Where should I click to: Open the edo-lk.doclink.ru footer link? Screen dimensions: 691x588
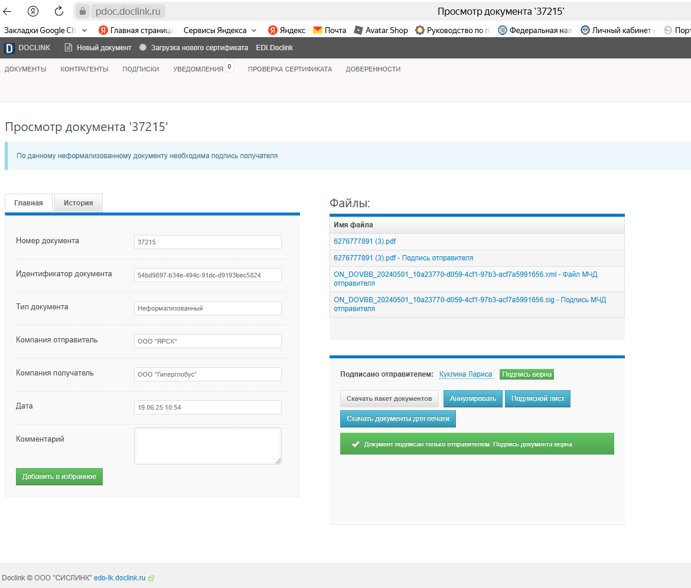119,578
